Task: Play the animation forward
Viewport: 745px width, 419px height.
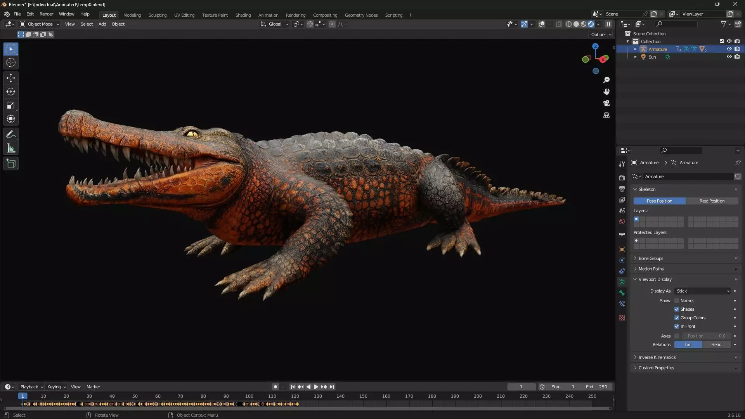Action: click(316, 387)
